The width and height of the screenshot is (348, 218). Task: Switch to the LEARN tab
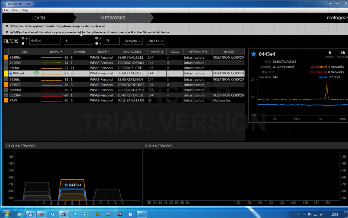(39, 18)
